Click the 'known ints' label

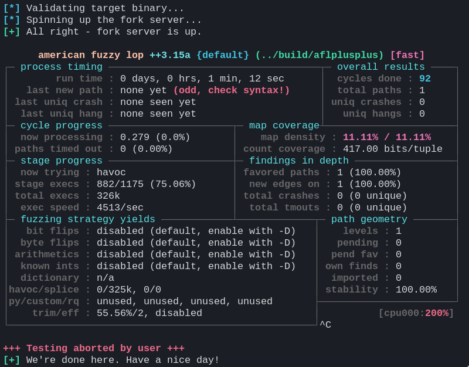click(50, 266)
